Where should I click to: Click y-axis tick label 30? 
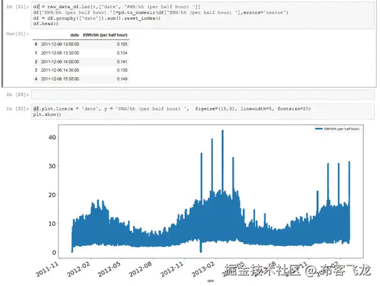[x=52, y=166]
